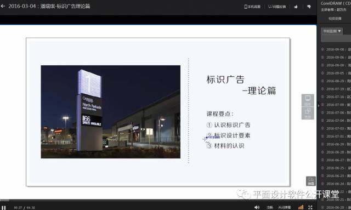Open the 2016-07-16 lesson in the list
Image resolution: width=351 pixels, height=210 pixels.
click(x=336, y=97)
